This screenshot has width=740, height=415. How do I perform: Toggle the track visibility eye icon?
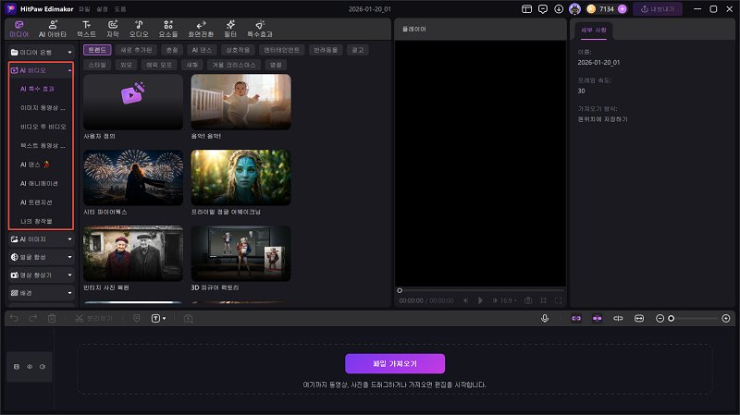click(29, 367)
